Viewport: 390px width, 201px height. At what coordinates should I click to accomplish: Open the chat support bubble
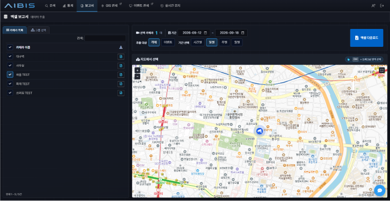379,190
